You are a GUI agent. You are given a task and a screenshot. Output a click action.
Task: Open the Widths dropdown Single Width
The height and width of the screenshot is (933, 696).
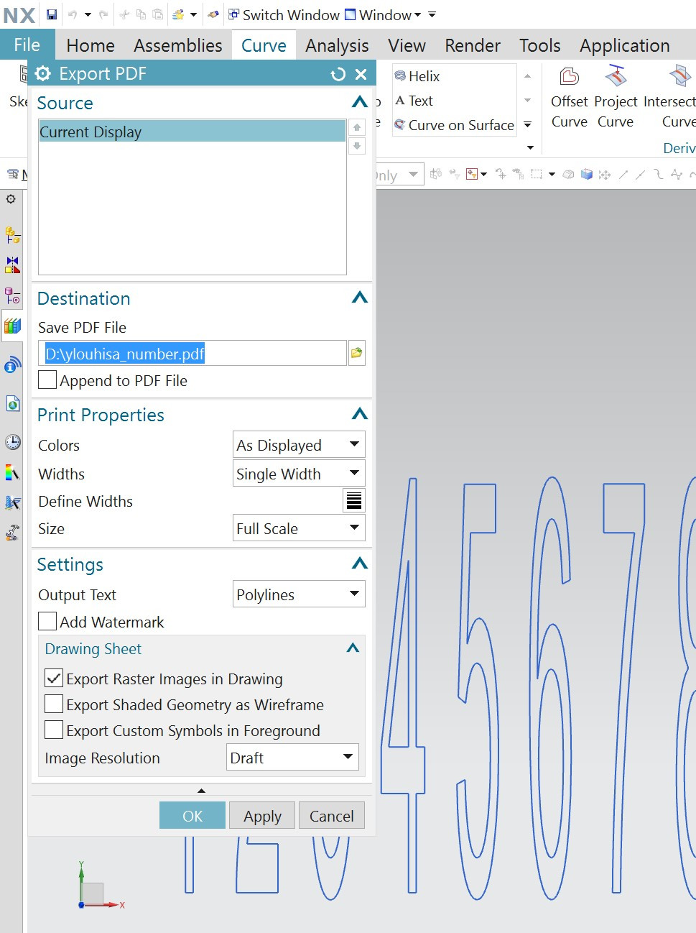click(x=299, y=474)
